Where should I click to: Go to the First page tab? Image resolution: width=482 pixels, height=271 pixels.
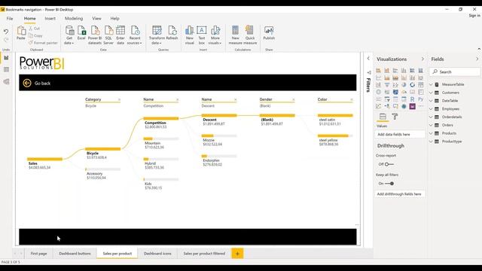coord(38,254)
